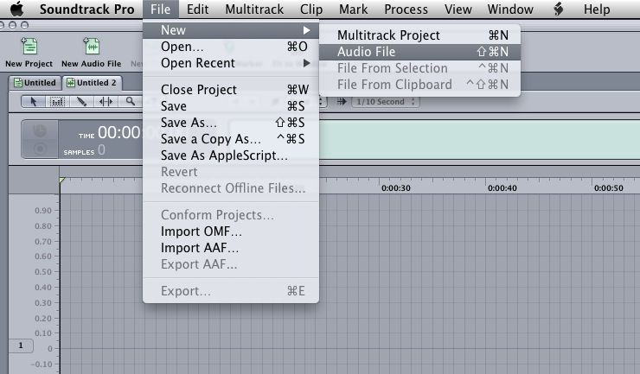Select the audio stretching tool

tap(106, 101)
